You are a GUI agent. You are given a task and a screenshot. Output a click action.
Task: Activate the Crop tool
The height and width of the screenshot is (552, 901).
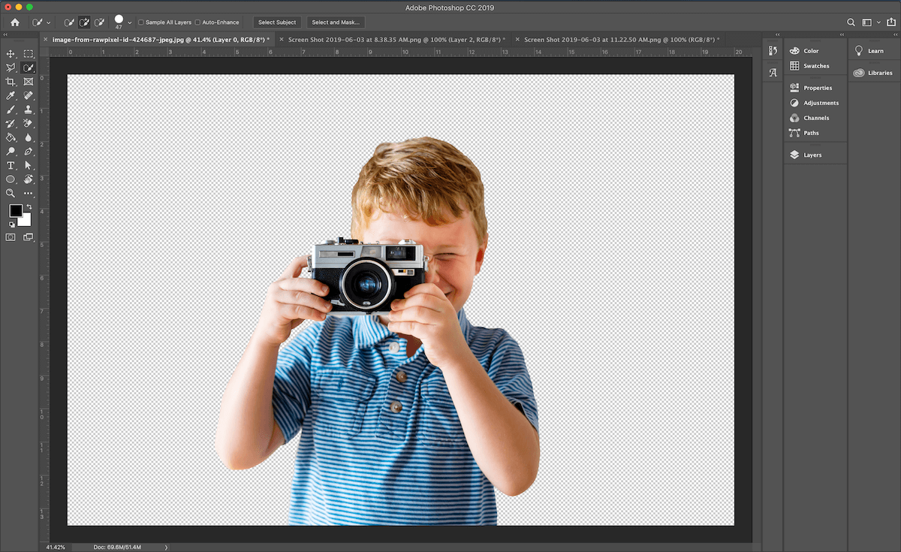[x=11, y=80]
